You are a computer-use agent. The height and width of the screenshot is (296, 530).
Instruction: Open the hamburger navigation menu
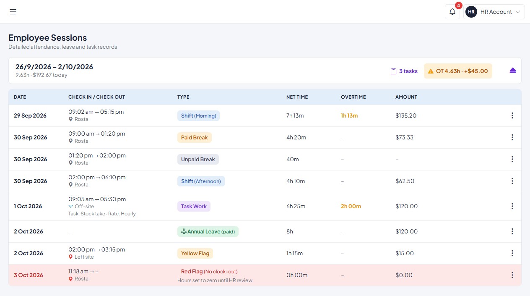click(13, 12)
